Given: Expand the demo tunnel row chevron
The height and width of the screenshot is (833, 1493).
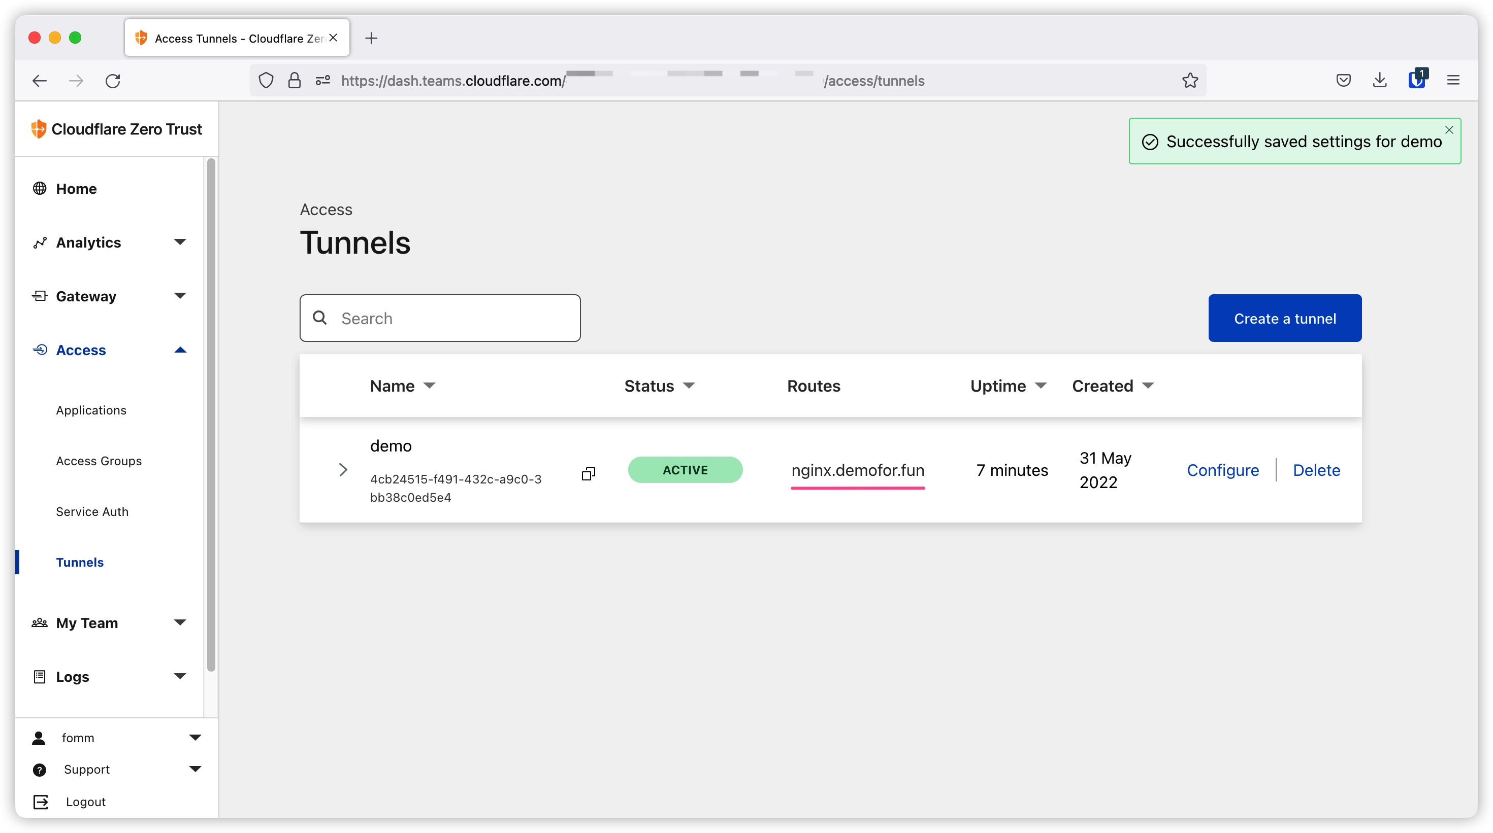Looking at the screenshot, I should pyautogui.click(x=343, y=469).
